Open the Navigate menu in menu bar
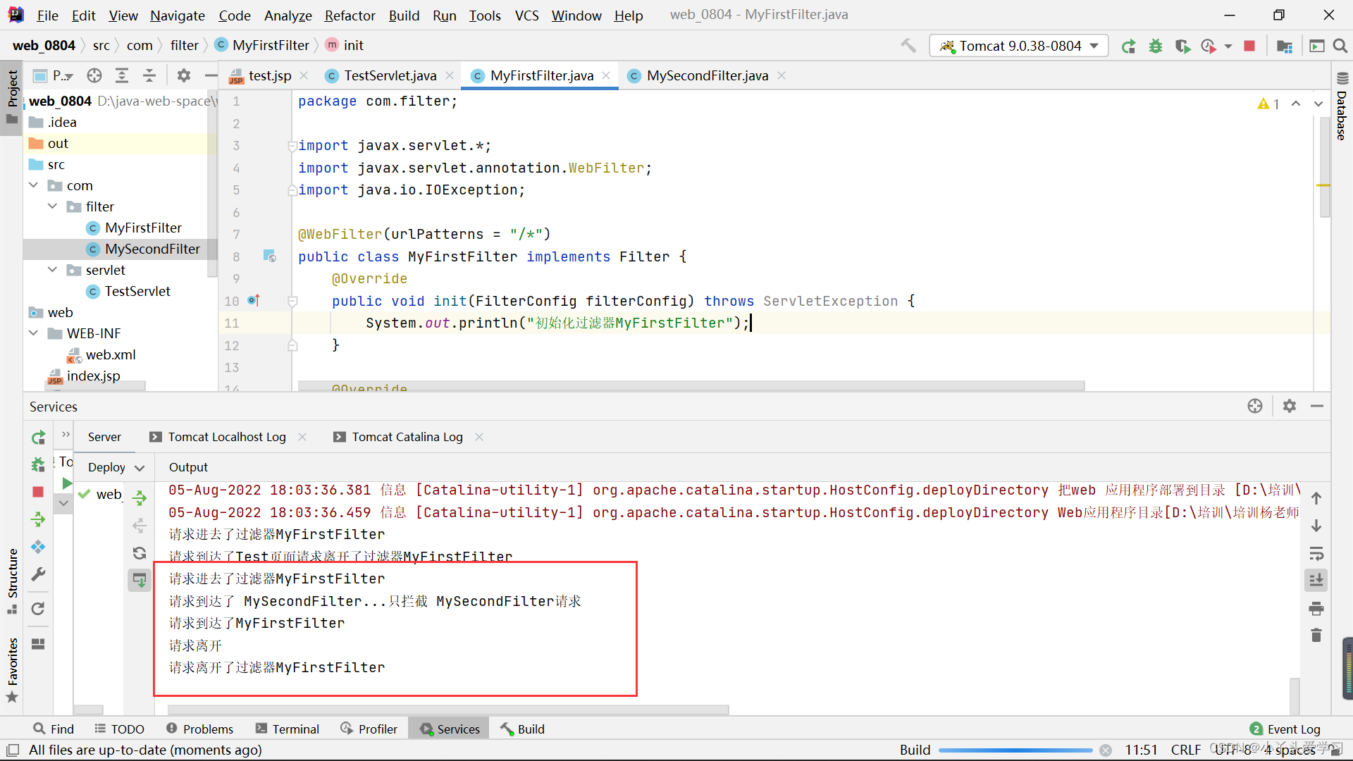1353x761 pixels. [175, 14]
